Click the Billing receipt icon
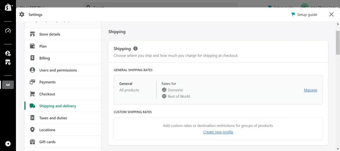This screenshot has width=340, height=151. tap(32, 58)
